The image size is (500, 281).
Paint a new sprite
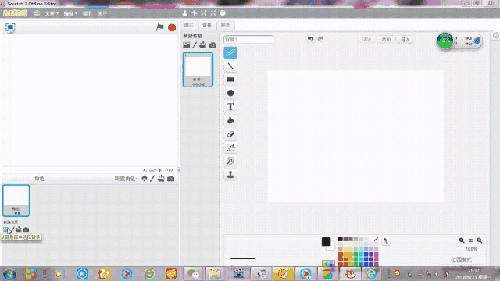coord(152,179)
